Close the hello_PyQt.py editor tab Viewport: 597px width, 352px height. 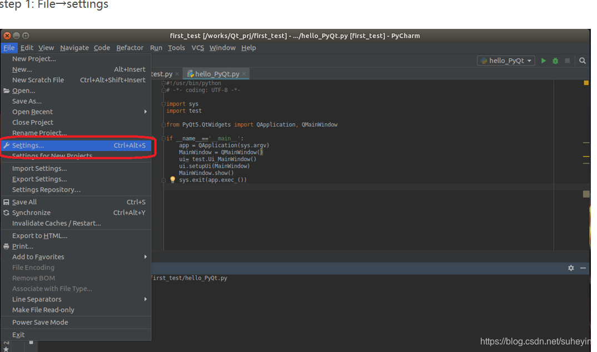pyautogui.click(x=243, y=74)
